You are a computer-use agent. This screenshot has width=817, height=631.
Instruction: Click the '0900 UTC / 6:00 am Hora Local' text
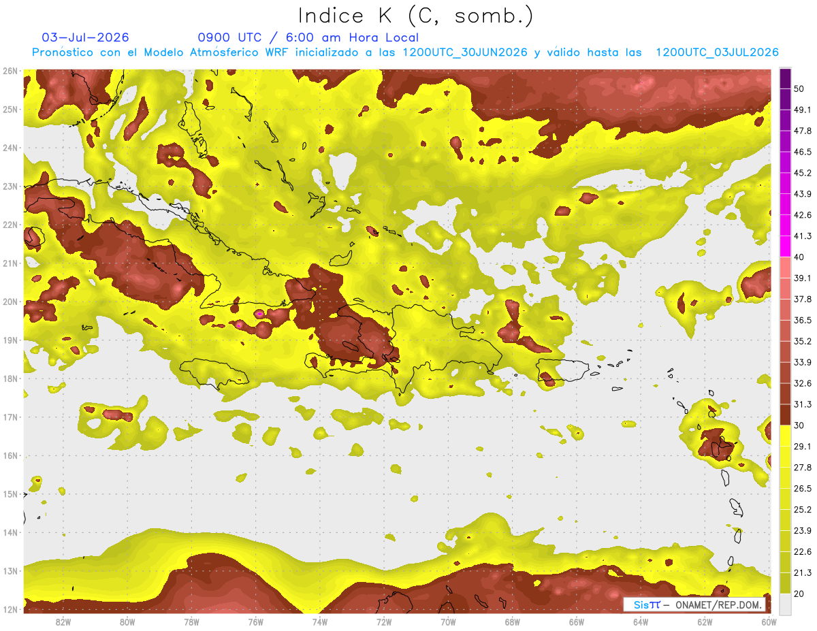pyautogui.click(x=308, y=37)
